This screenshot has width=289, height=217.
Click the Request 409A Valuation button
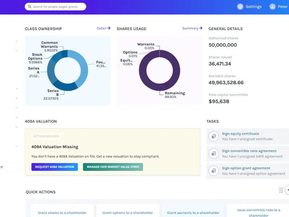pos(55,167)
